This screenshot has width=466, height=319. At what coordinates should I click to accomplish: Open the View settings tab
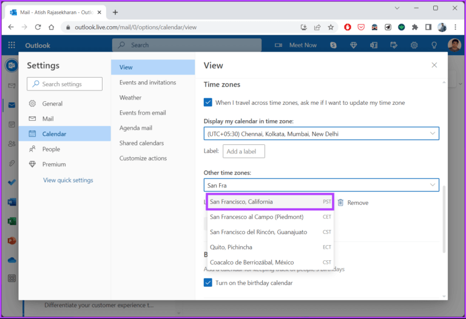pos(153,67)
